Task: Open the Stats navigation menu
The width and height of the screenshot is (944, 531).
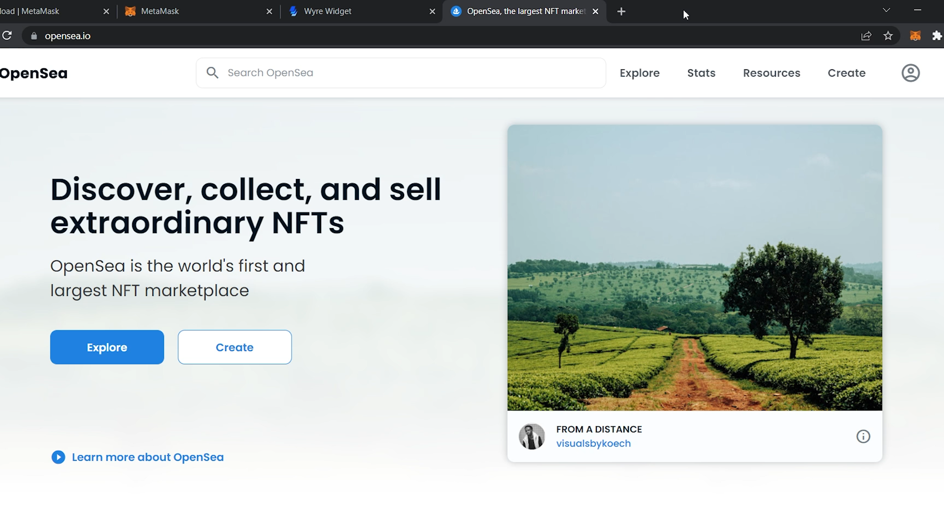Action: click(x=701, y=73)
